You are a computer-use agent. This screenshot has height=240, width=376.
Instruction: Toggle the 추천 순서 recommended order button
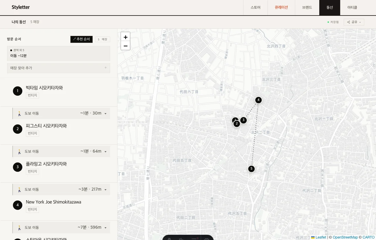pyautogui.click(x=81, y=39)
